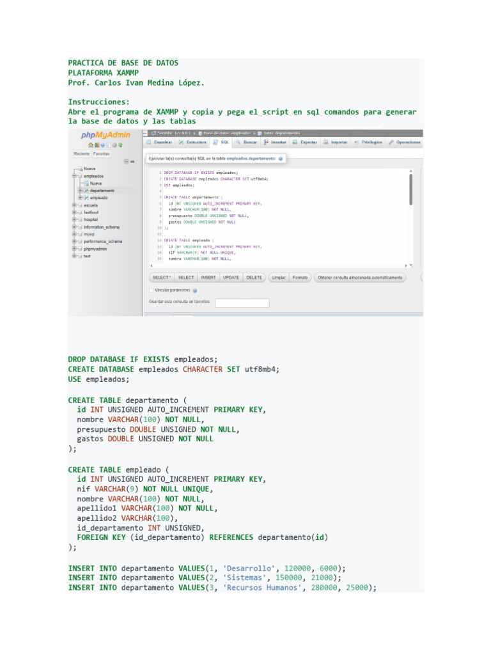
Task: Select the SQL tab
Action: click(221, 143)
